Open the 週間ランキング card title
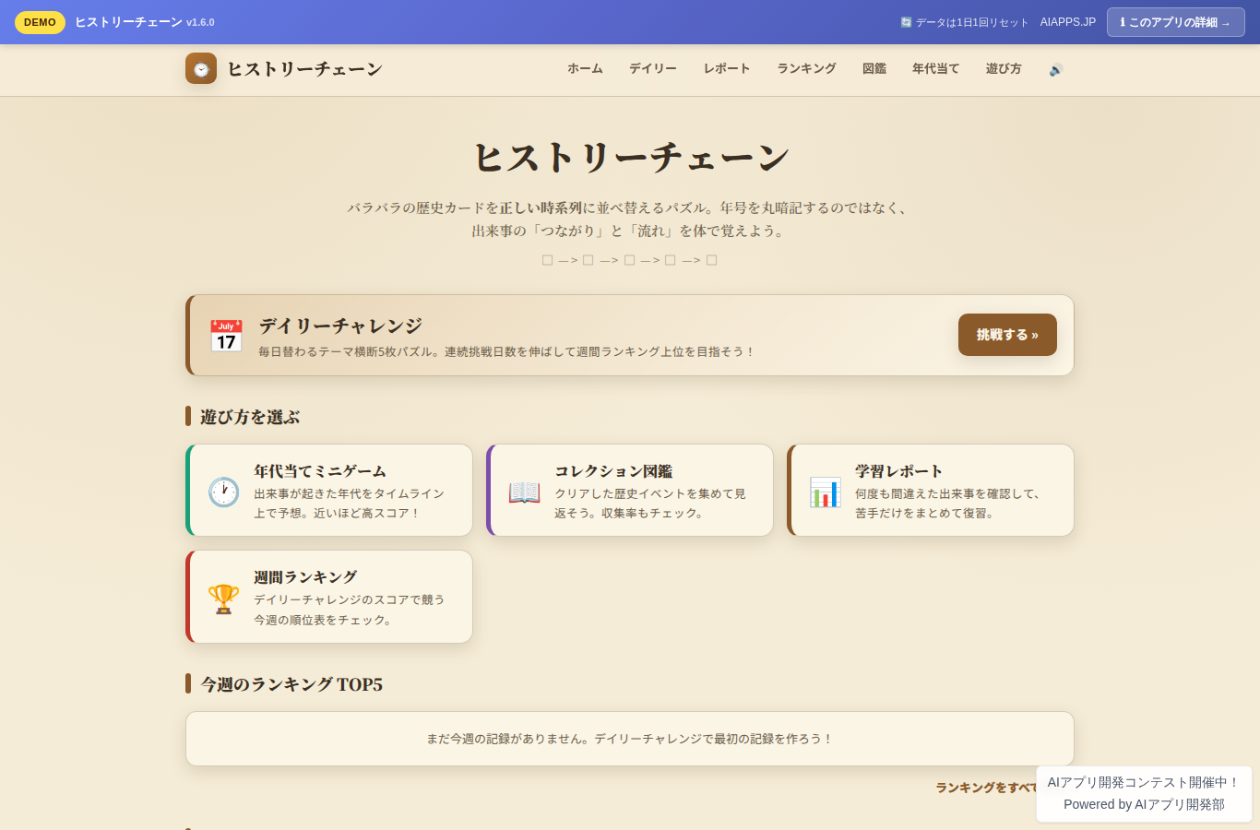 pos(305,577)
